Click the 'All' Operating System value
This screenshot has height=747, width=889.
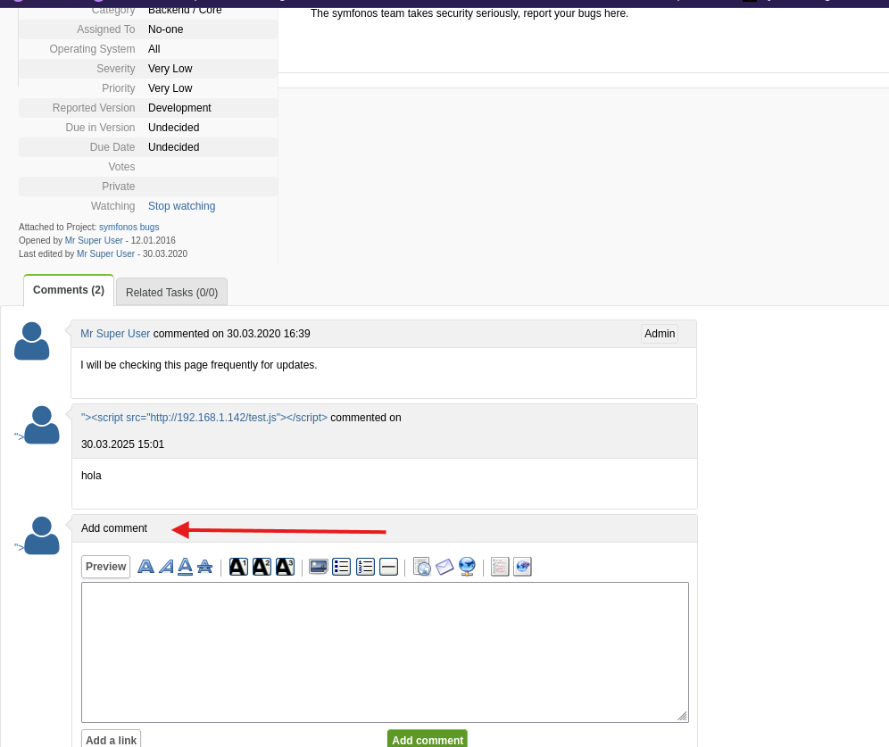pos(154,49)
